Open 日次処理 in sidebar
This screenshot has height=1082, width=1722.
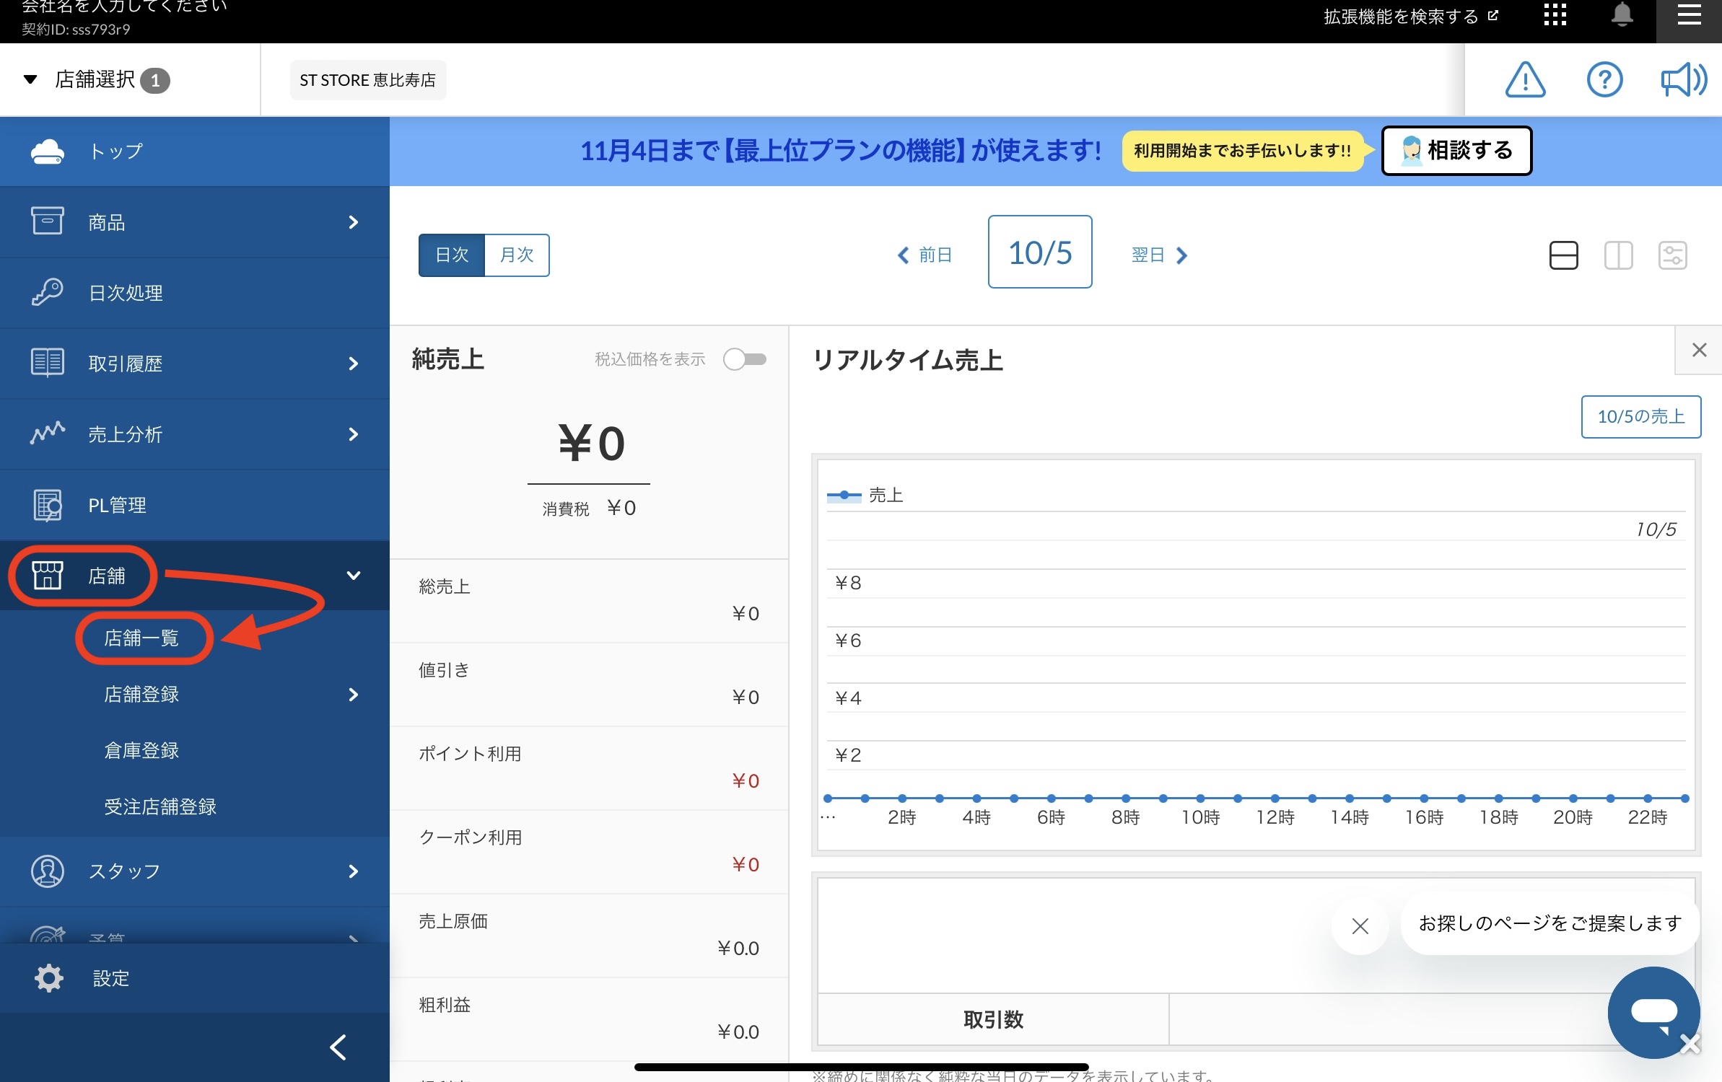126,293
